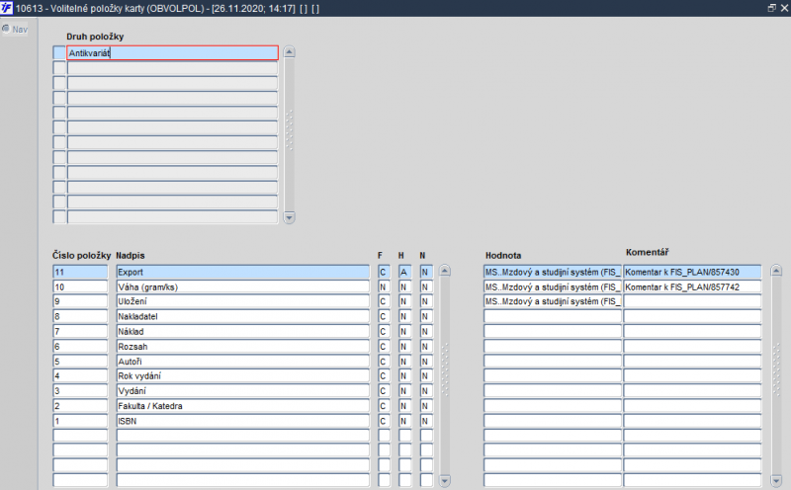Image resolution: width=791 pixels, height=490 pixels.
Task: Click the down arrow of Nadpis list scrollbar
Action: 444,481
